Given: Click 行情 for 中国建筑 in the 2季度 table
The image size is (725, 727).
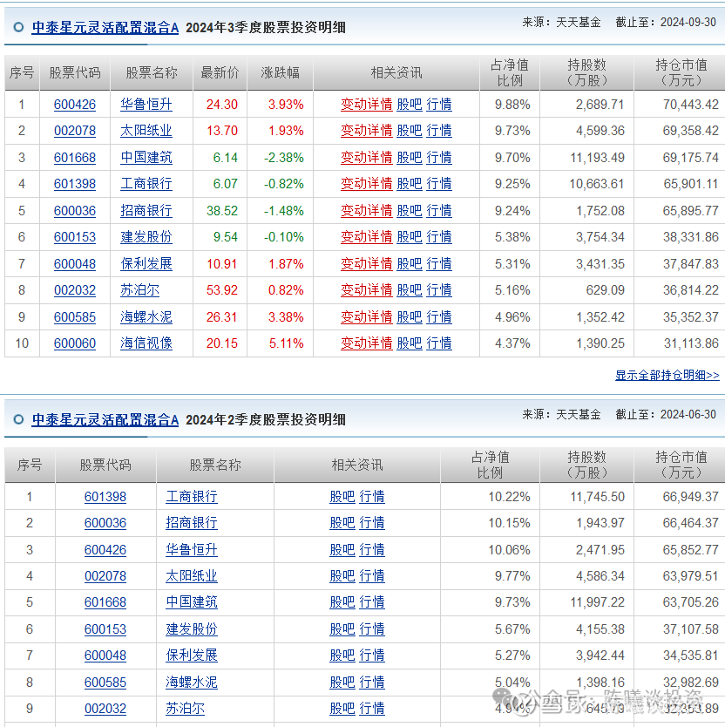Looking at the screenshot, I should [x=372, y=602].
